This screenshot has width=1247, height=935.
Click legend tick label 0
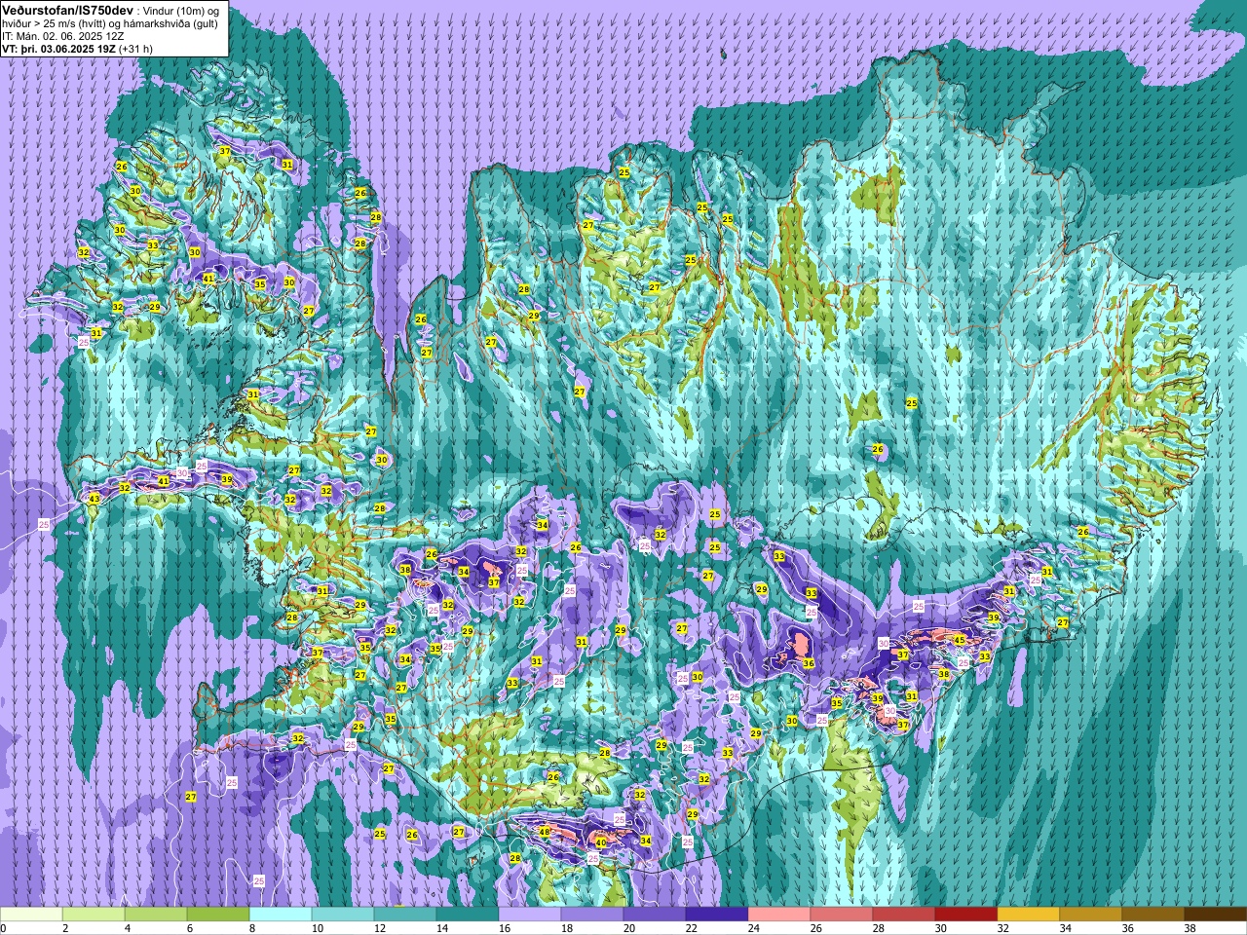(x=4, y=928)
